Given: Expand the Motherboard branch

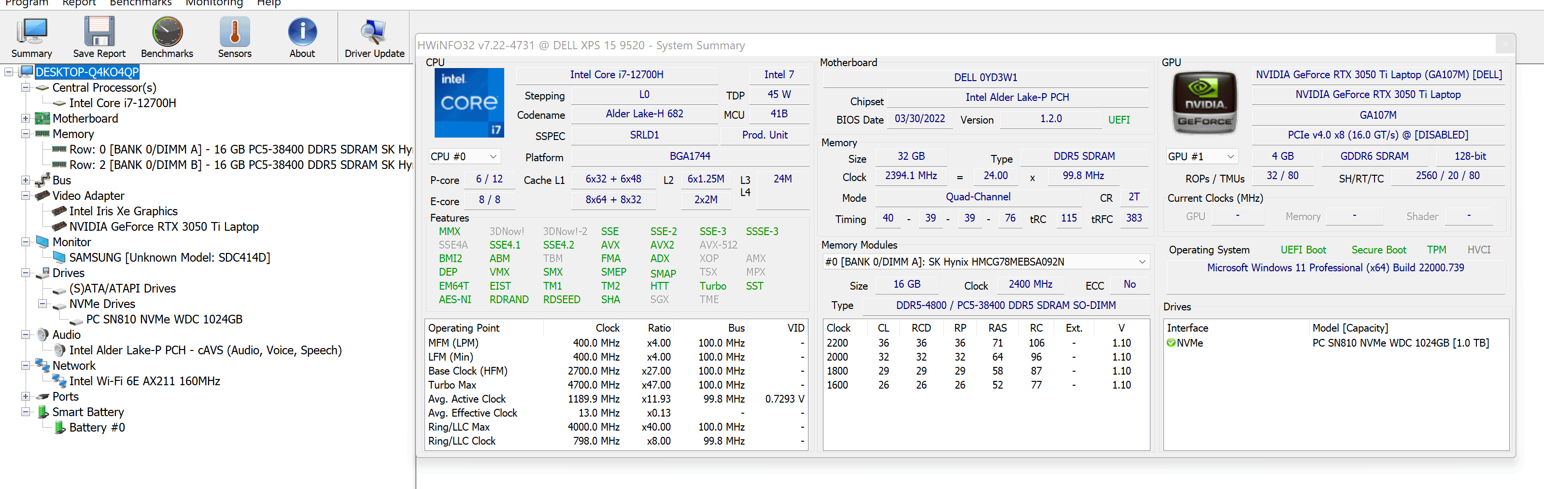Looking at the screenshot, I should [25, 119].
